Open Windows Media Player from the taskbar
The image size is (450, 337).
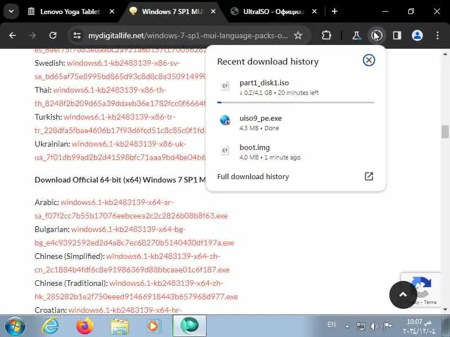tap(154, 326)
